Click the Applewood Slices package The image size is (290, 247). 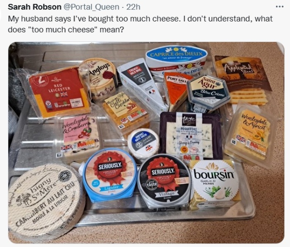[243, 80]
